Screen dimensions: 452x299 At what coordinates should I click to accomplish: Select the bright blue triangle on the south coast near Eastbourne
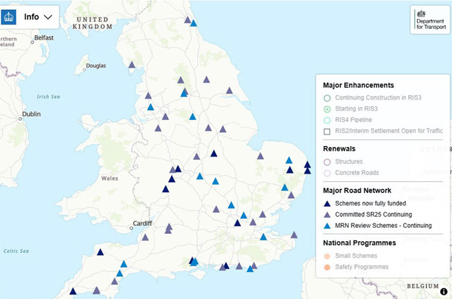tap(250, 269)
